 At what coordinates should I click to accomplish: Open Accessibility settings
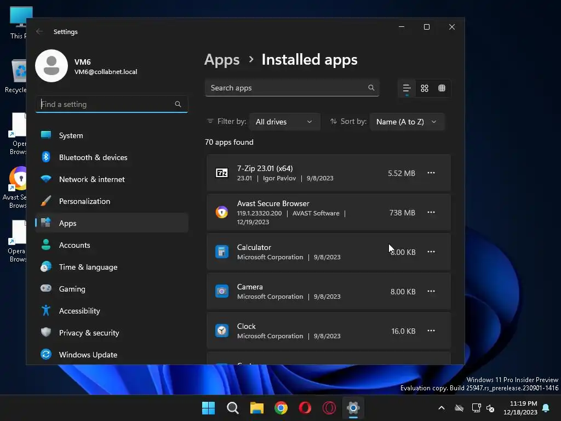[x=112, y=311]
